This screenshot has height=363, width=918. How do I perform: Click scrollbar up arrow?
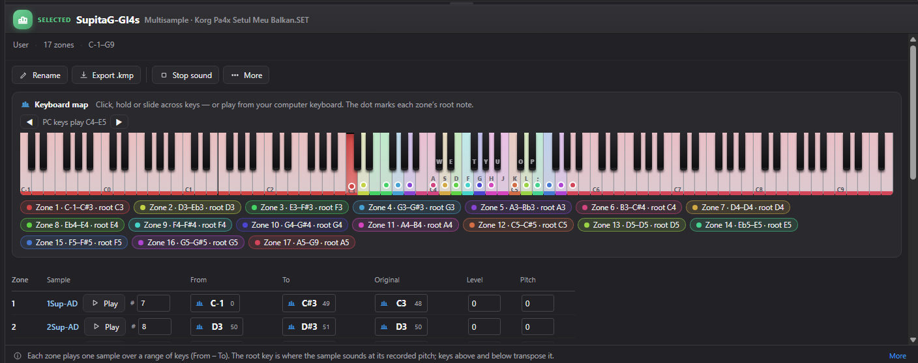(913, 38)
